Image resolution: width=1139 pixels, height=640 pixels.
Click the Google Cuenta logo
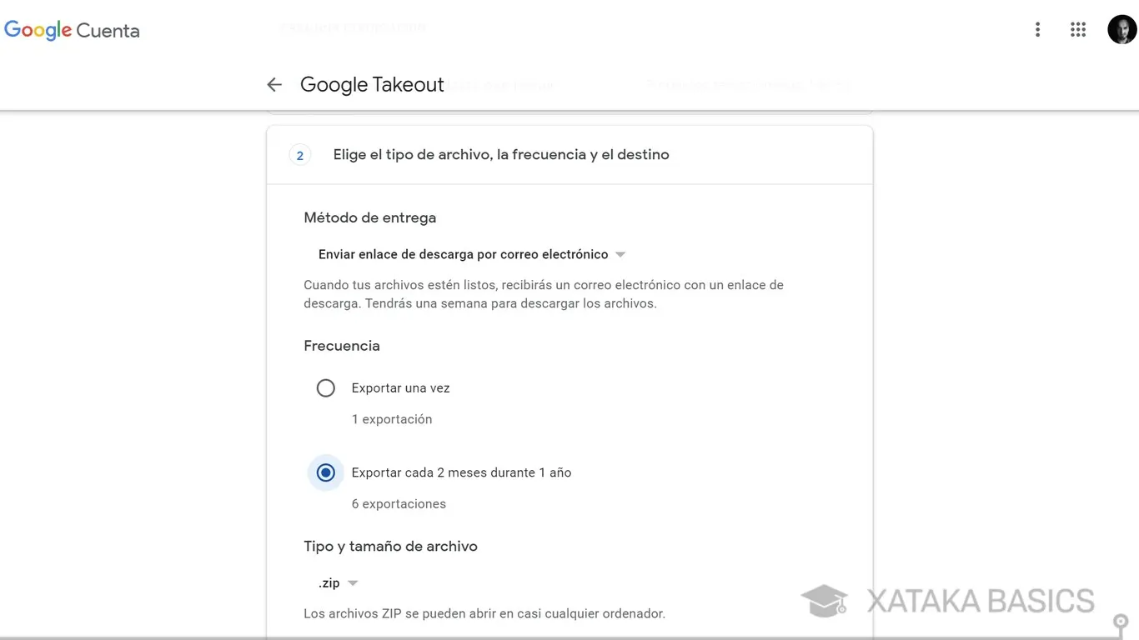pos(72,31)
